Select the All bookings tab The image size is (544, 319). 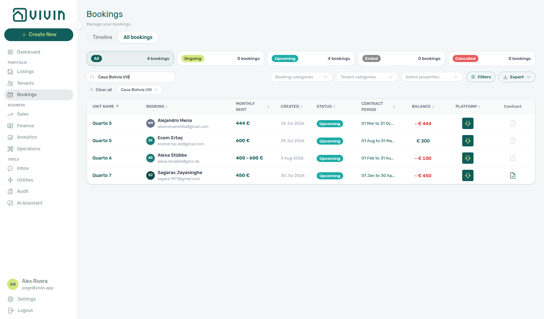click(x=138, y=37)
